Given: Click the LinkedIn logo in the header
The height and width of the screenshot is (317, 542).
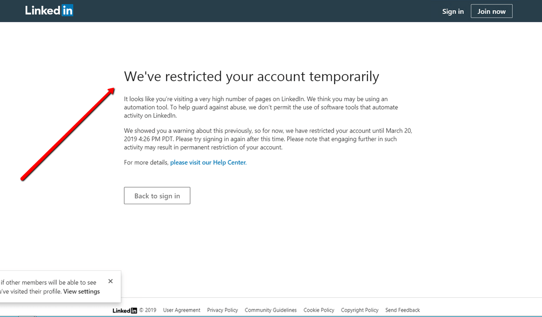Looking at the screenshot, I should [49, 10].
